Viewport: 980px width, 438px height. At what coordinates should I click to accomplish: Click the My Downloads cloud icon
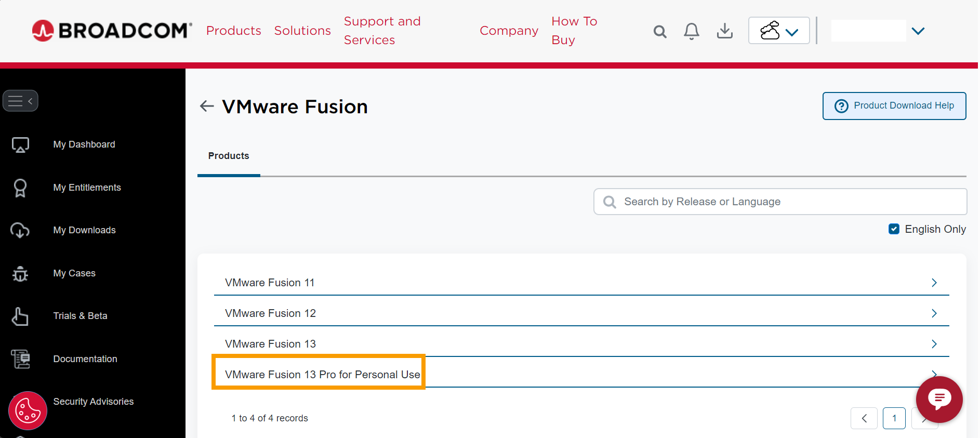coord(20,230)
